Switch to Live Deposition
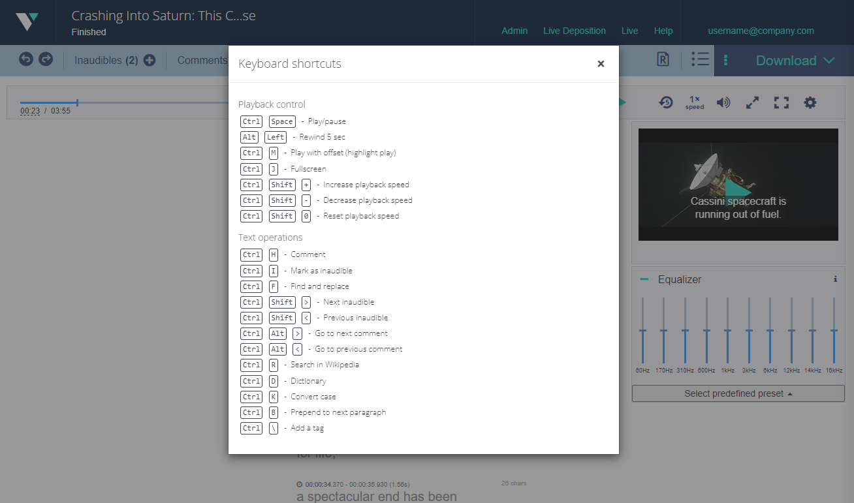854x503 pixels. coord(575,31)
